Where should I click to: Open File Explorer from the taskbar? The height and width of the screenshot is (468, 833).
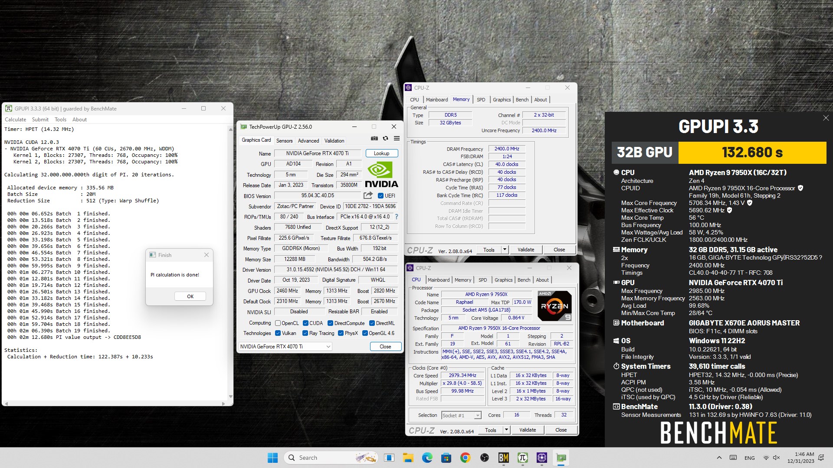click(408, 458)
